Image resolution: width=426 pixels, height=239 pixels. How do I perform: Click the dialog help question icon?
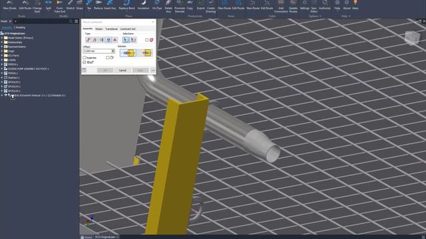tap(85, 70)
